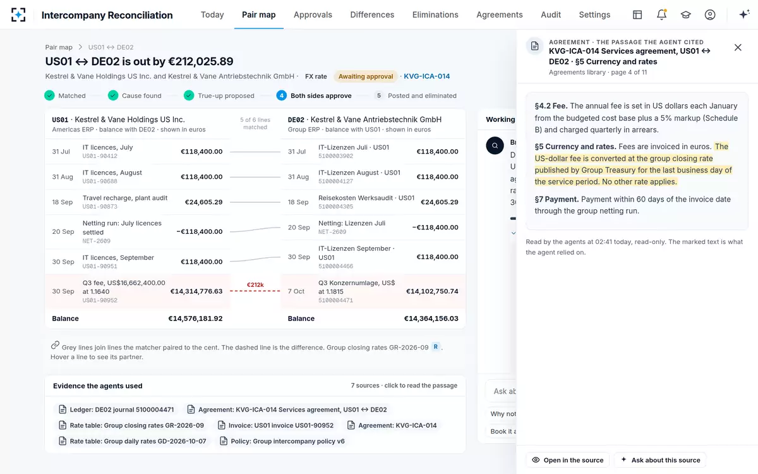Open evidence chip Invoice: US01 invoice US01-90952

(x=276, y=425)
